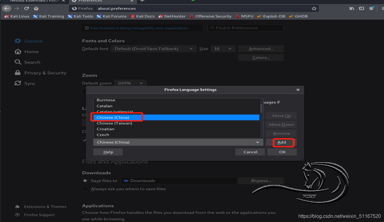Close the Firefox Language Settings dialog
Viewport: 384px width, 222px height.
tap(298, 90)
